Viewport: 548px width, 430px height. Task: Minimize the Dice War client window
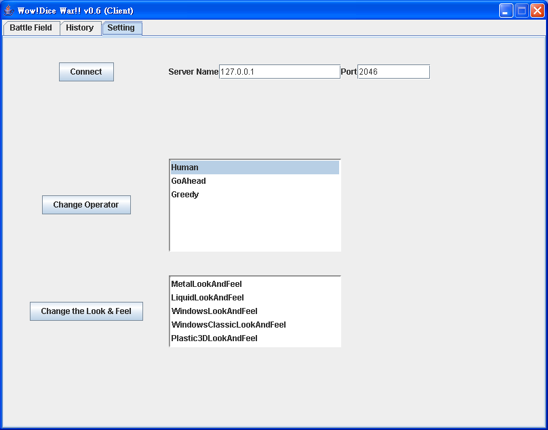pyautogui.click(x=506, y=10)
